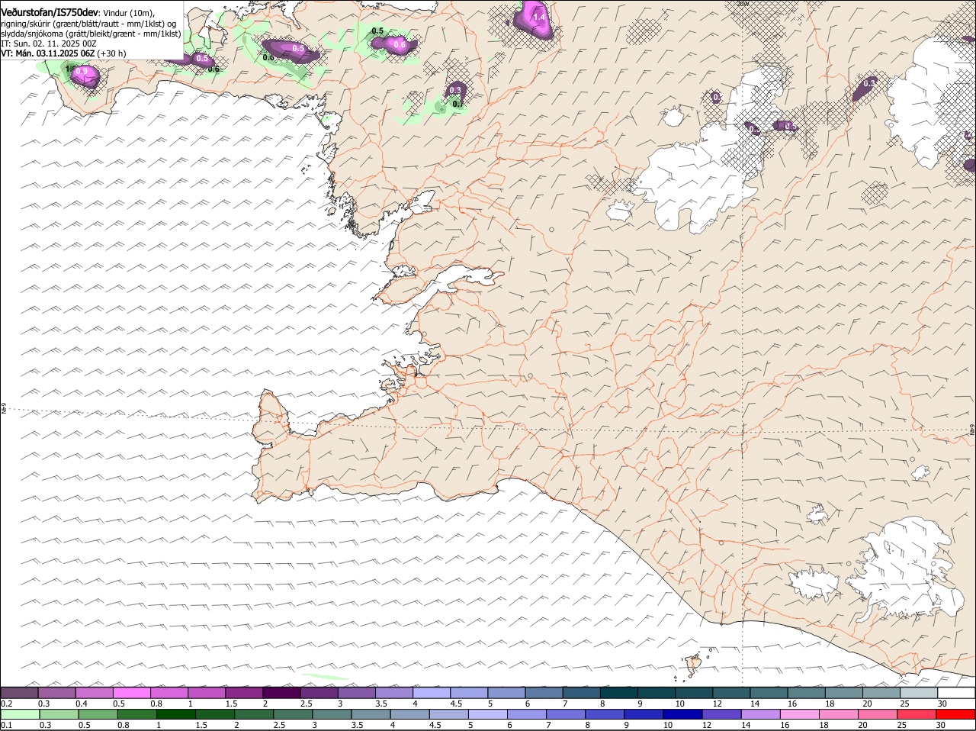
Task: Click the 0.4 label under the top legend row
Action: point(82,704)
